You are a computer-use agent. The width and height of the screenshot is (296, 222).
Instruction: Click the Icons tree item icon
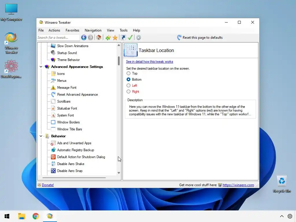tap(53, 74)
